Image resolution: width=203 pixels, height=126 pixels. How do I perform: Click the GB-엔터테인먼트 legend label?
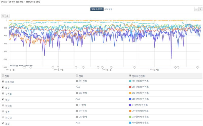(x=140, y=99)
